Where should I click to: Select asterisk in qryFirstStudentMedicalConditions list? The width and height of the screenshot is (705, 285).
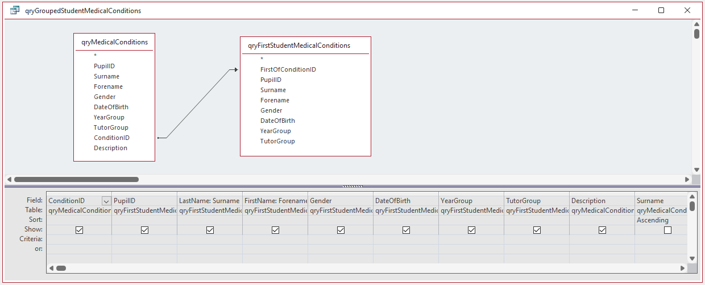click(262, 59)
